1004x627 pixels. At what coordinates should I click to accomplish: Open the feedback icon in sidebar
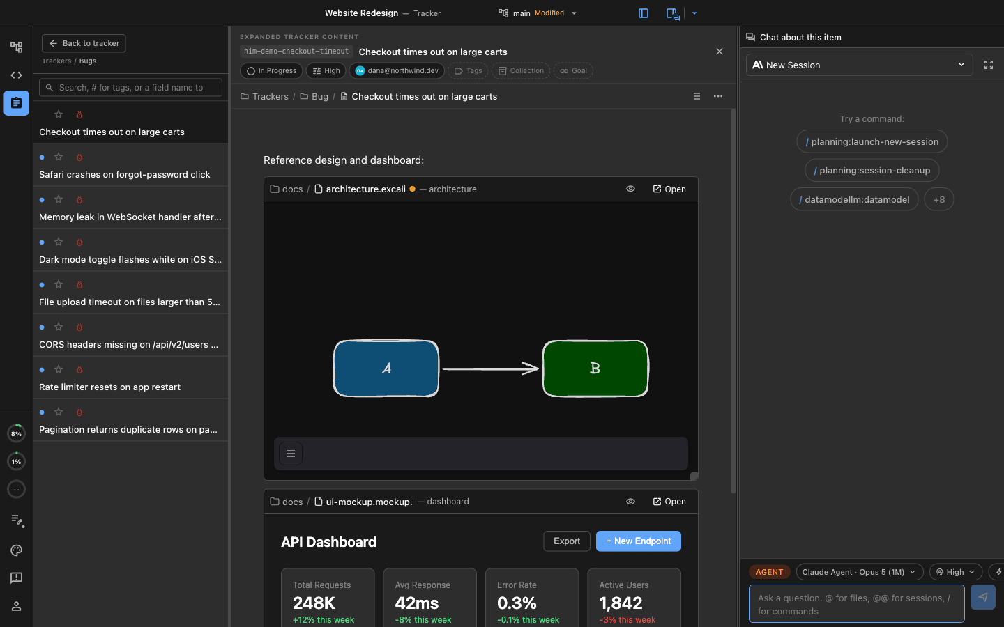(x=16, y=578)
